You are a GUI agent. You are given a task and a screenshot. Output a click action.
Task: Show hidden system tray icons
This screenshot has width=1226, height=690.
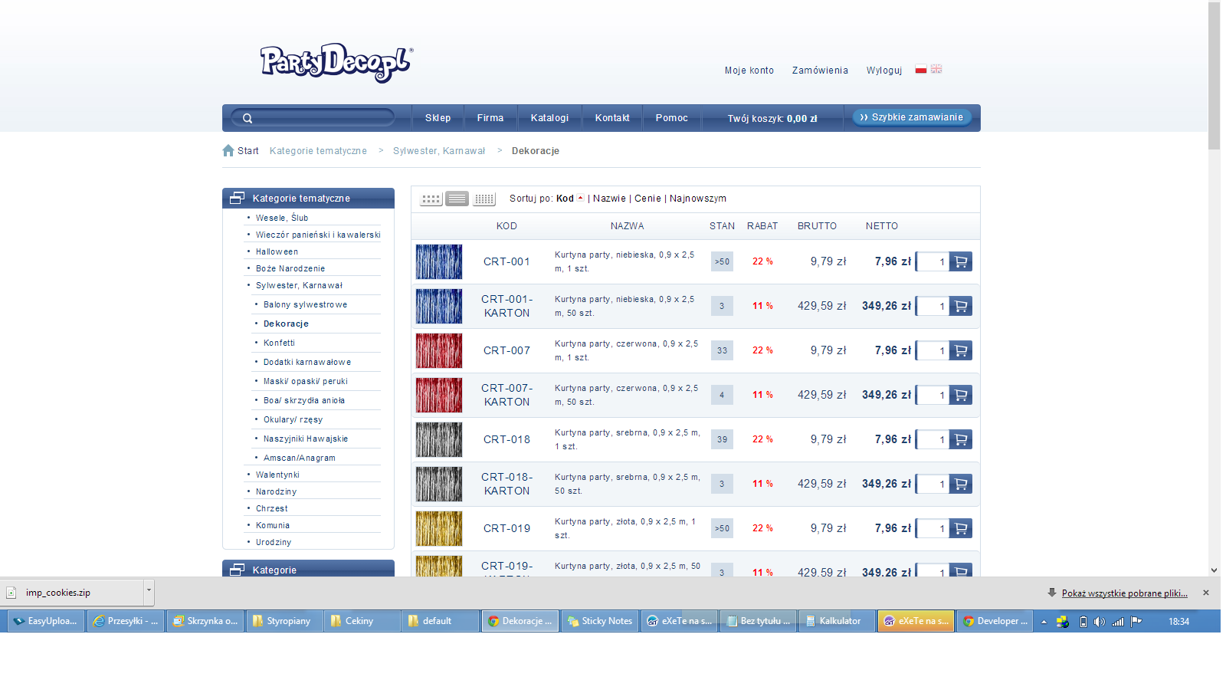pyautogui.click(x=1044, y=621)
